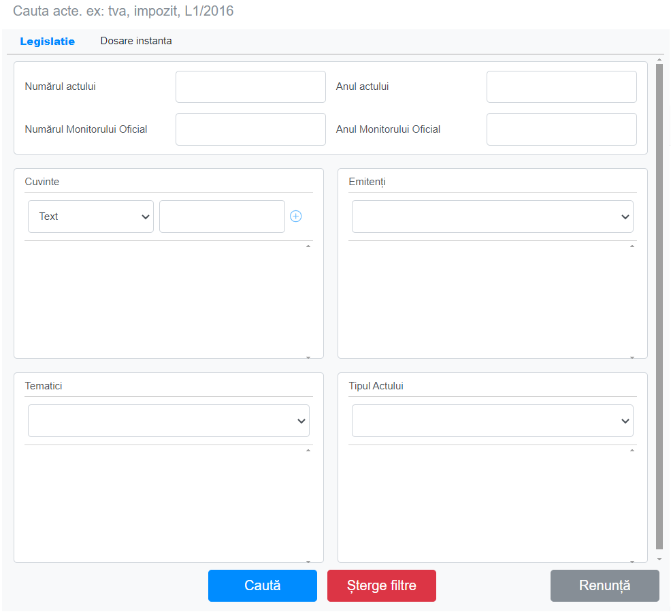This screenshot has width=671, height=614.
Task: Click the plus icon to add word filter
Action: (296, 216)
